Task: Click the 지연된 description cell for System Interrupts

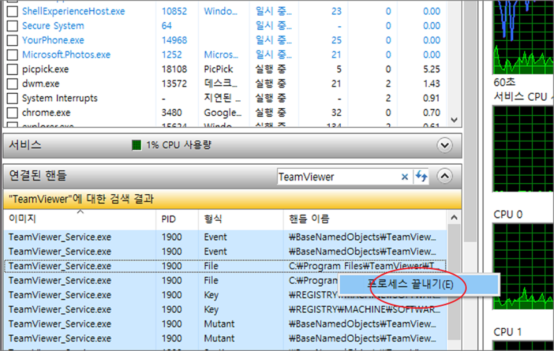Action: click(x=223, y=99)
